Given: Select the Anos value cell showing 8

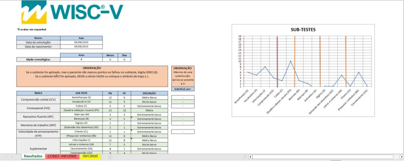Looking at the screenshot, I should 81,60.
